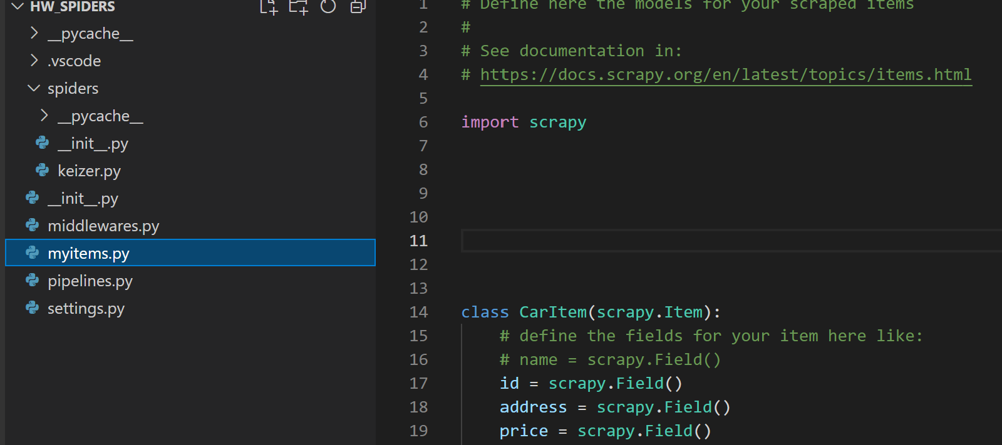Click the Python icon beside middlewares.py
The width and height of the screenshot is (1002, 445).
(33, 225)
